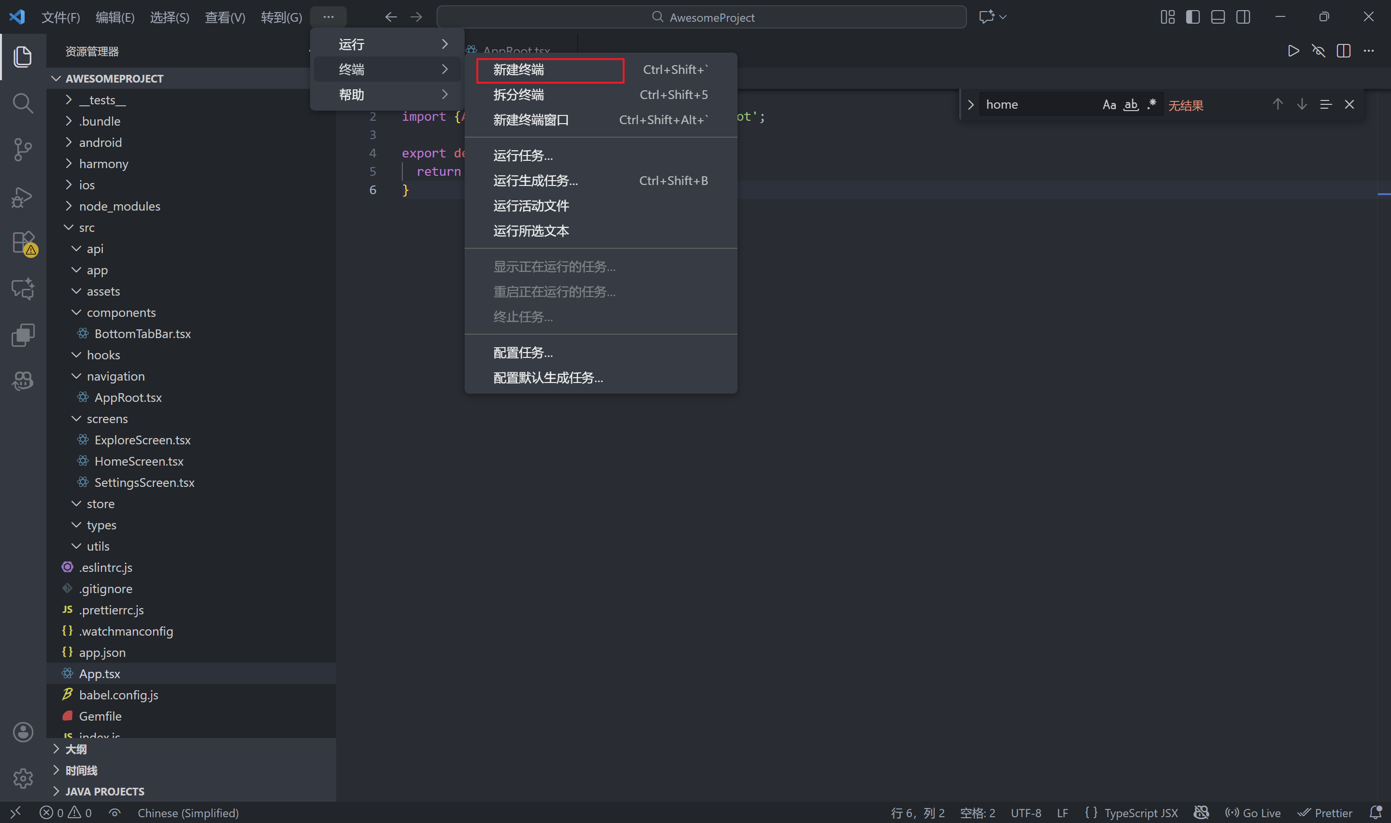The width and height of the screenshot is (1391, 823).
Task: Run the current file with the play button
Action: tap(1293, 50)
